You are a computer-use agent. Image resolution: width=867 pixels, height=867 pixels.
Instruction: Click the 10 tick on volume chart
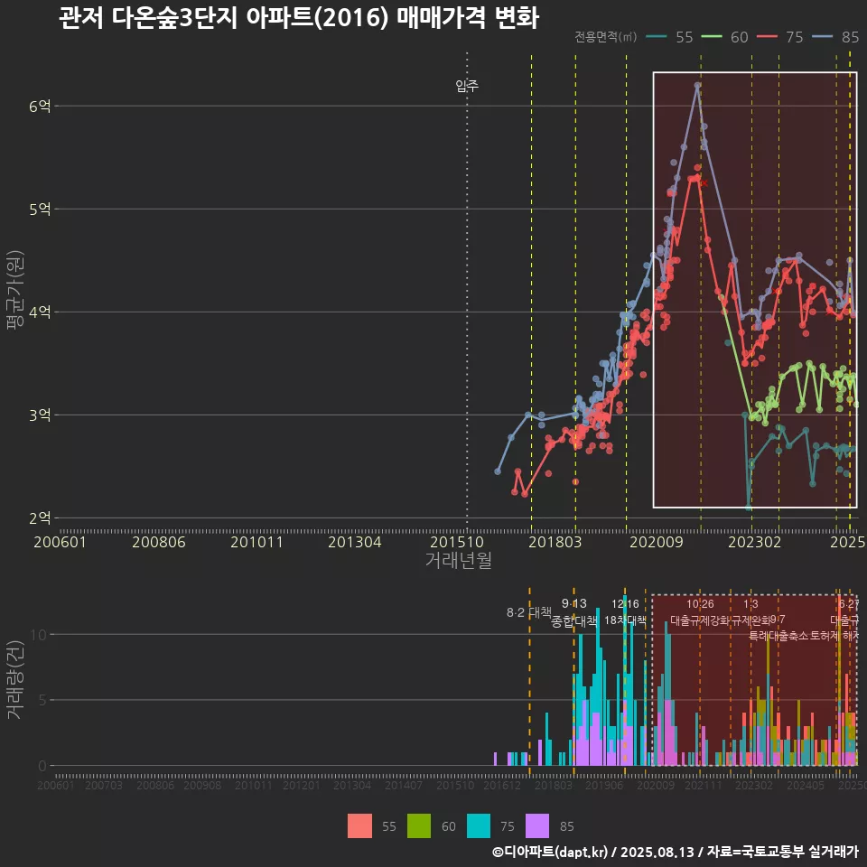tap(39, 634)
